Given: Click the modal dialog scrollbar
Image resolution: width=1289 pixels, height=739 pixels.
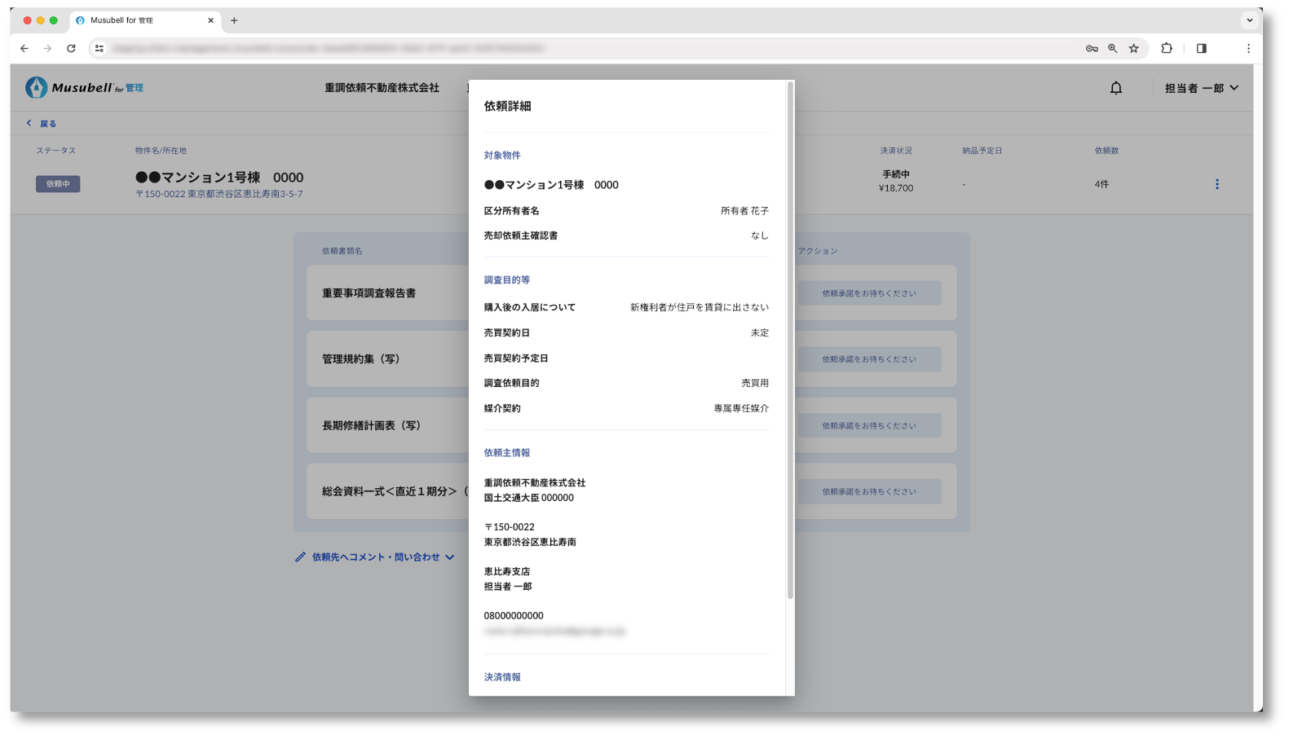Looking at the screenshot, I should (790, 342).
